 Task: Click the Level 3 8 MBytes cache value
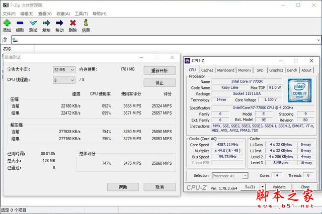click(281, 163)
